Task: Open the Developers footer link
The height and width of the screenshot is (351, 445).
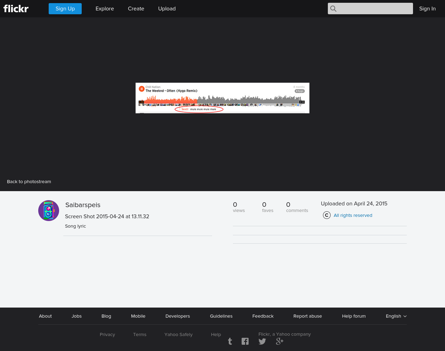Action: coord(178,316)
